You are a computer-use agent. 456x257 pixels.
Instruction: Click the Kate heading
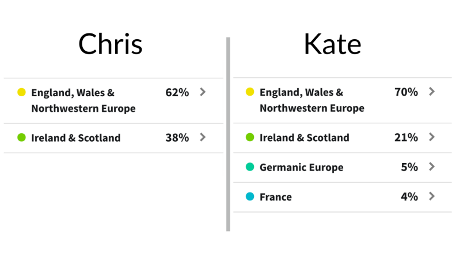tap(332, 44)
